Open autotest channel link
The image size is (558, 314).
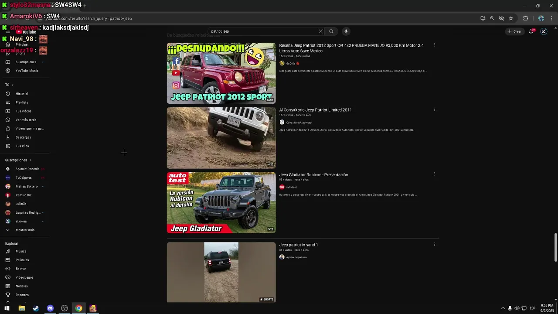point(291,187)
